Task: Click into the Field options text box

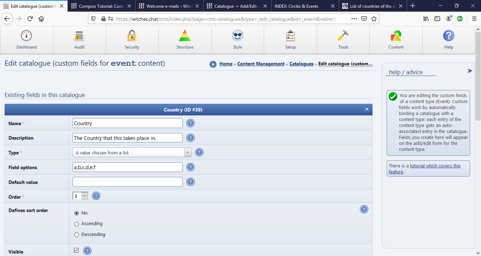Action: tap(127, 167)
